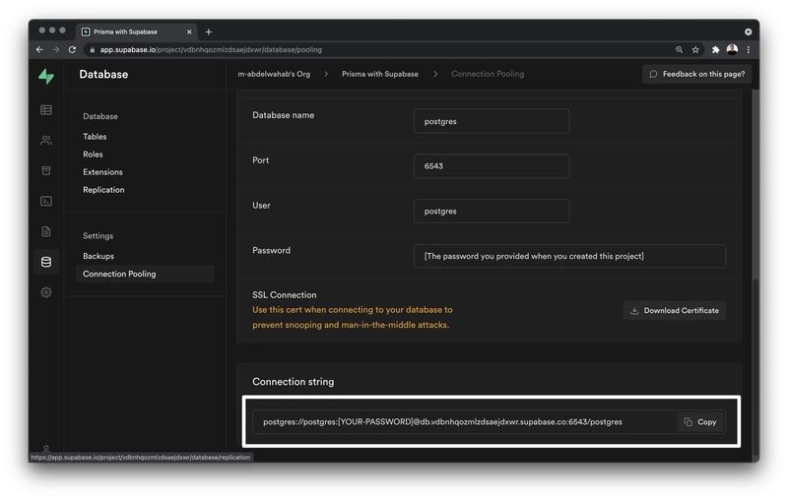Go back with browser back arrow
The image size is (788, 500).
39,49
